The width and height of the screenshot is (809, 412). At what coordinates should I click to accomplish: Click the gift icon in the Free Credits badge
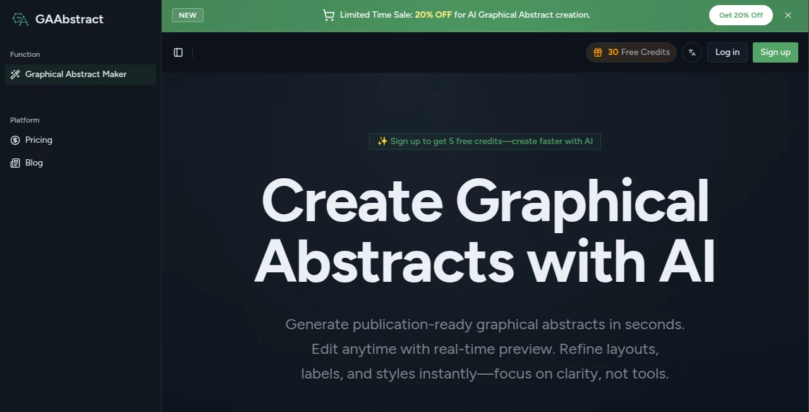[598, 52]
